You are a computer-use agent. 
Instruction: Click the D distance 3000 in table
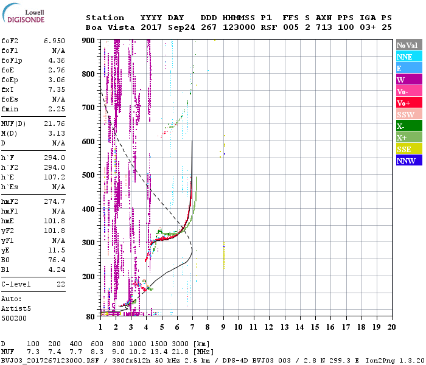click(x=180, y=344)
